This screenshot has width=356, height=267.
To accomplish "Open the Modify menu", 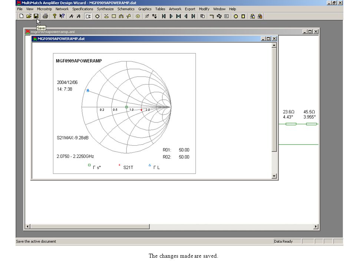I will [x=204, y=9].
